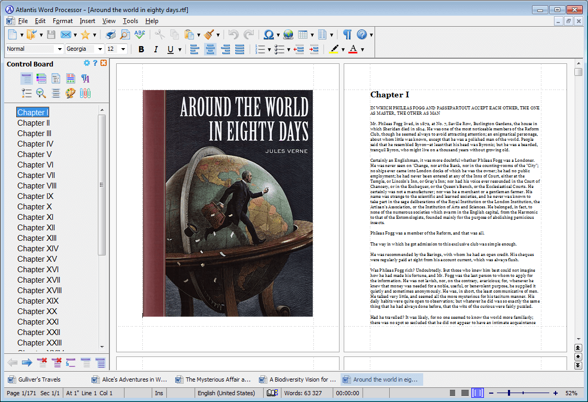This screenshot has height=402, width=588.
Task: Open the File menu
Action: [x=23, y=21]
